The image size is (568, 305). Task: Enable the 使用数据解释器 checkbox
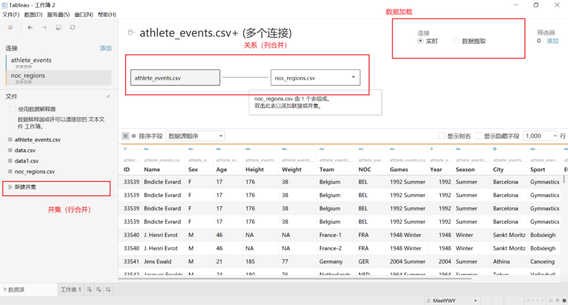[x=13, y=109]
